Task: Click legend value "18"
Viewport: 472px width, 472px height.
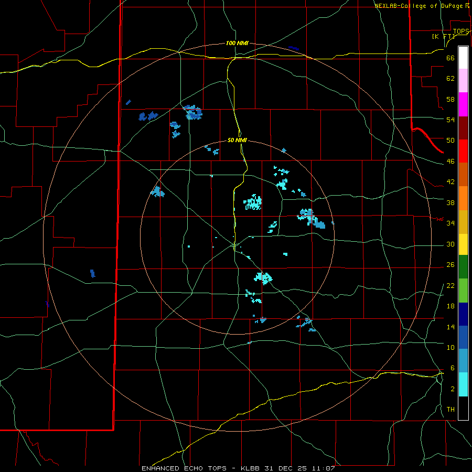Action: [450, 306]
